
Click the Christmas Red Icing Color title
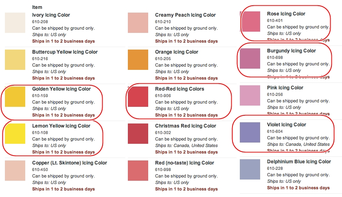pos(185,126)
